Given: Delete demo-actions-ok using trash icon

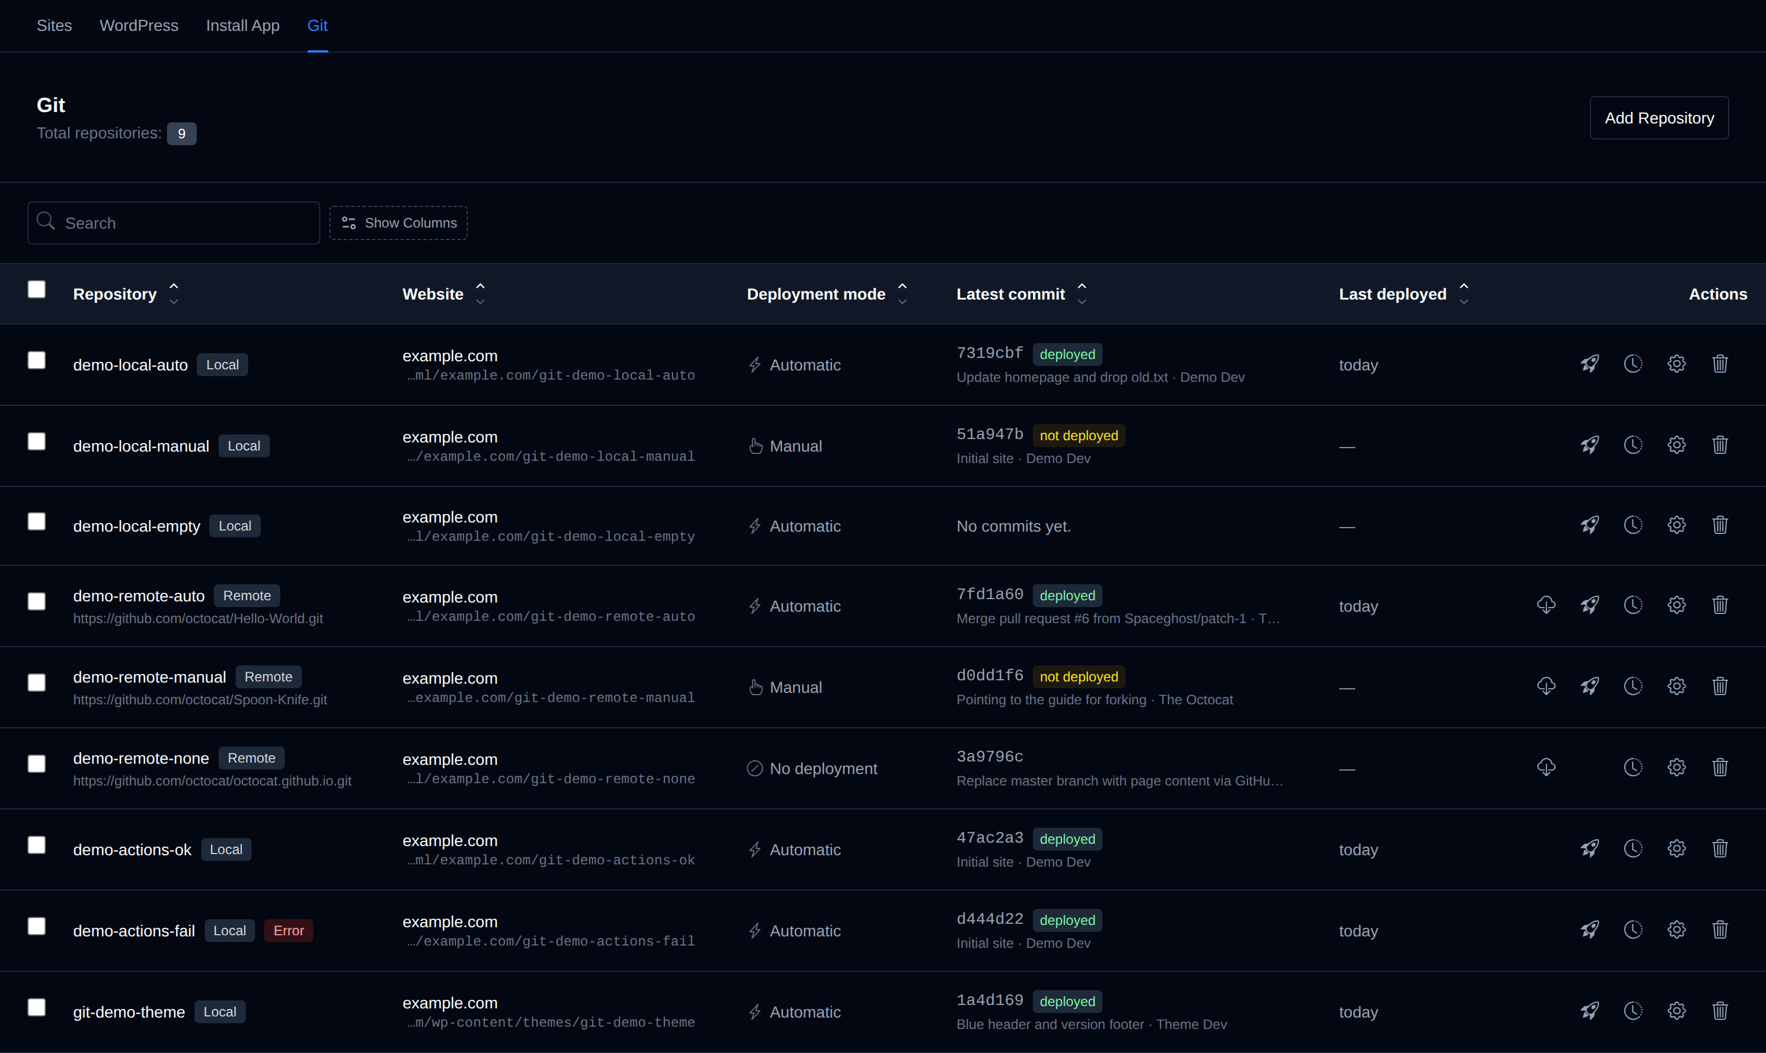Looking at the screenshot, I should tap(1720, 849).
